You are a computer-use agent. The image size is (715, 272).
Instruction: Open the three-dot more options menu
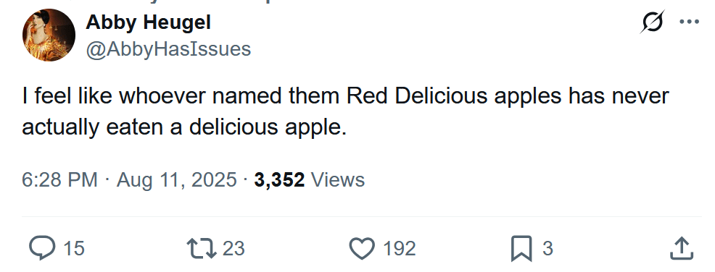(x=689, y=22)
